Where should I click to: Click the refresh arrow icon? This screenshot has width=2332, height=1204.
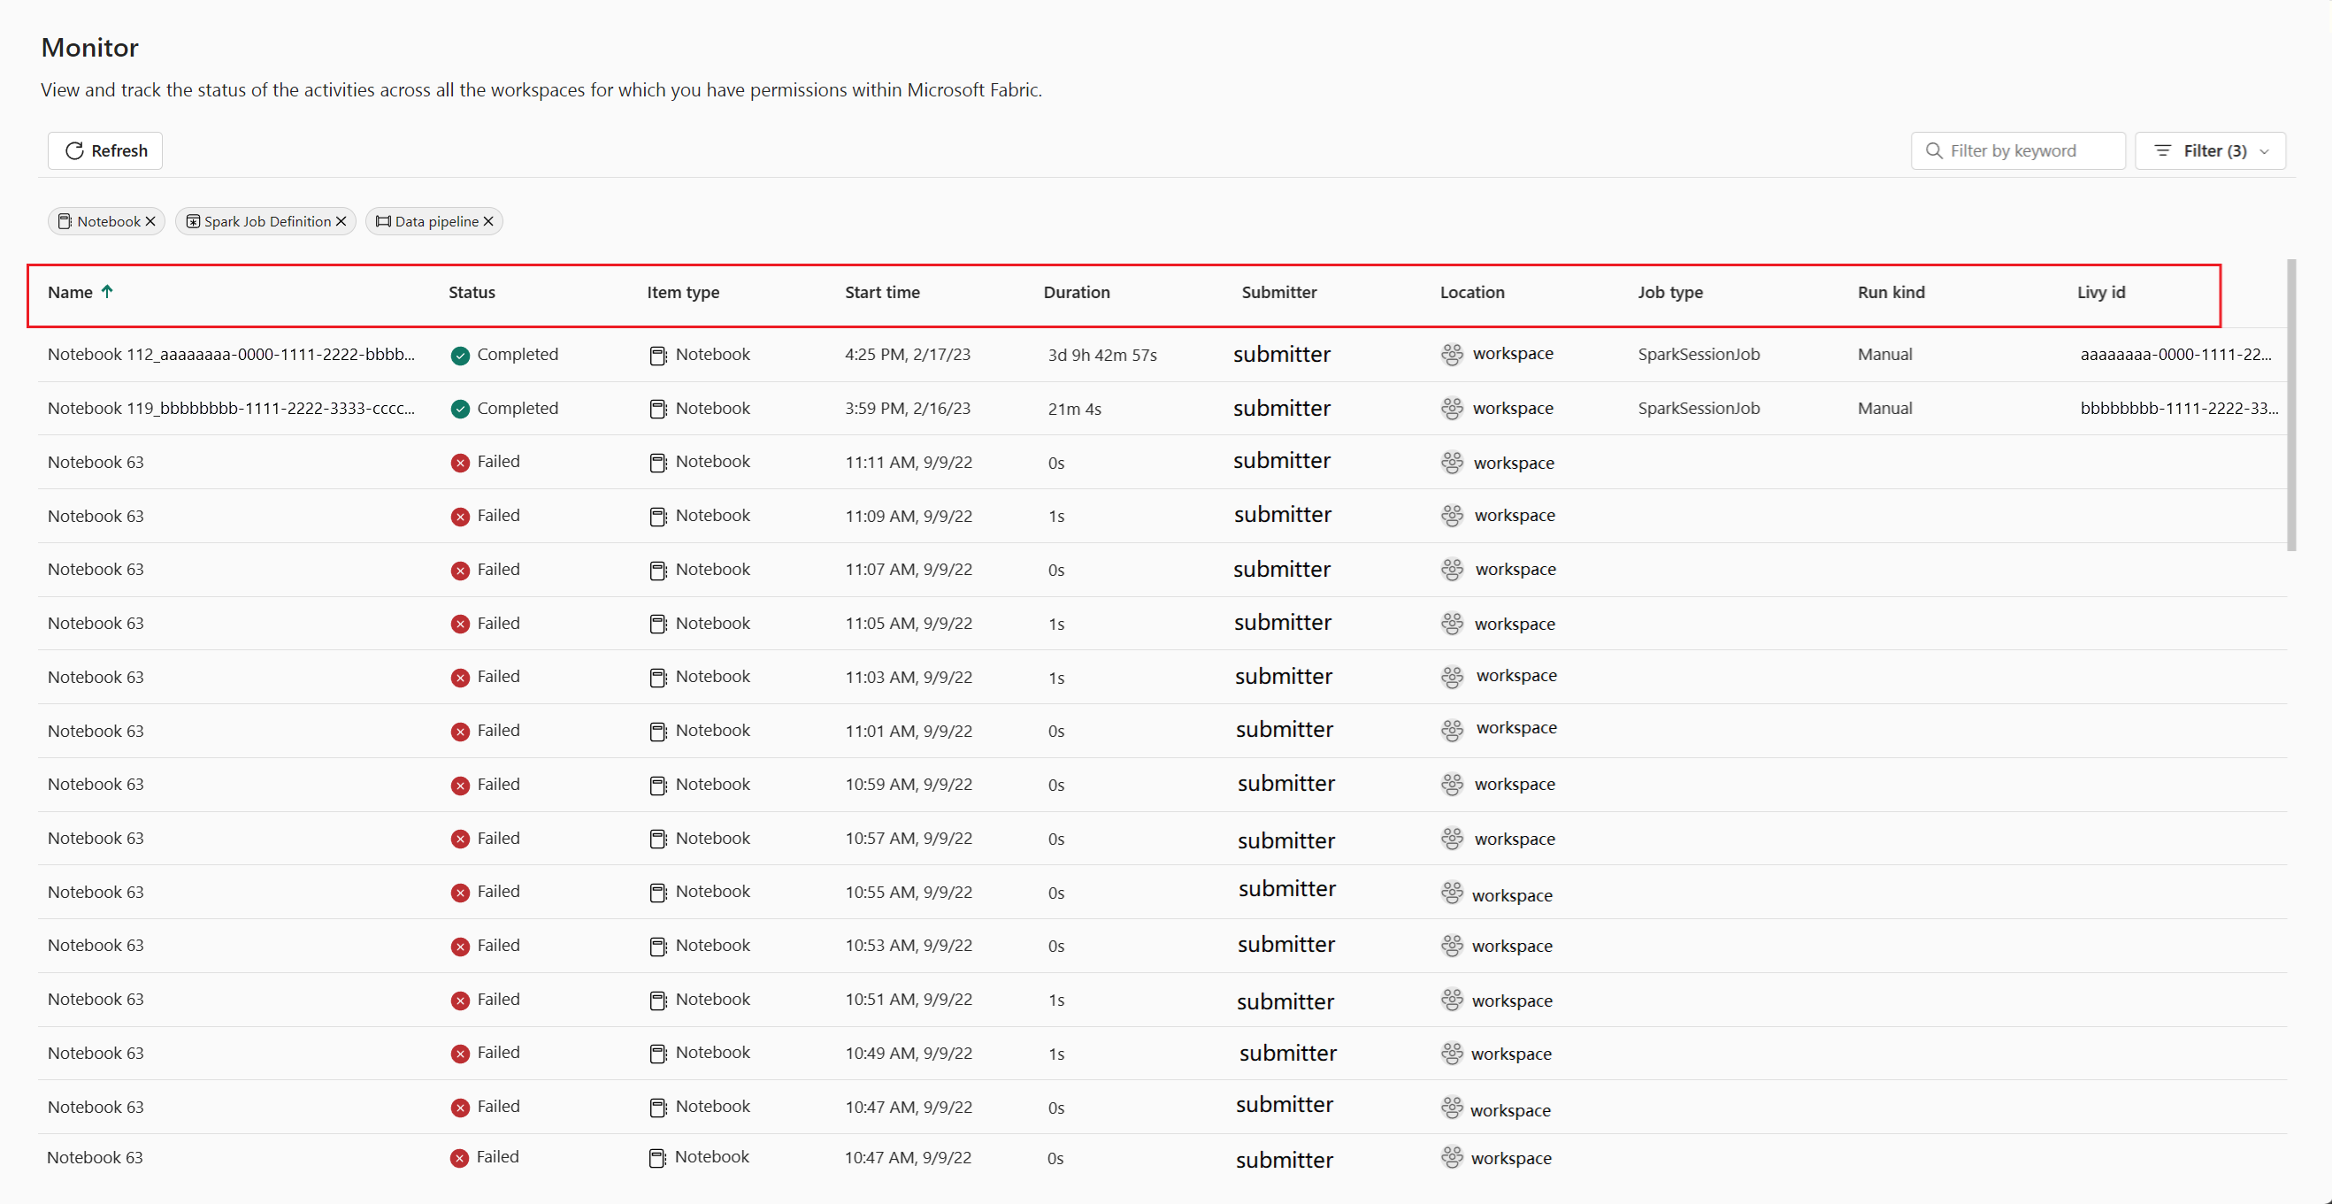click(x=74, y=150)
